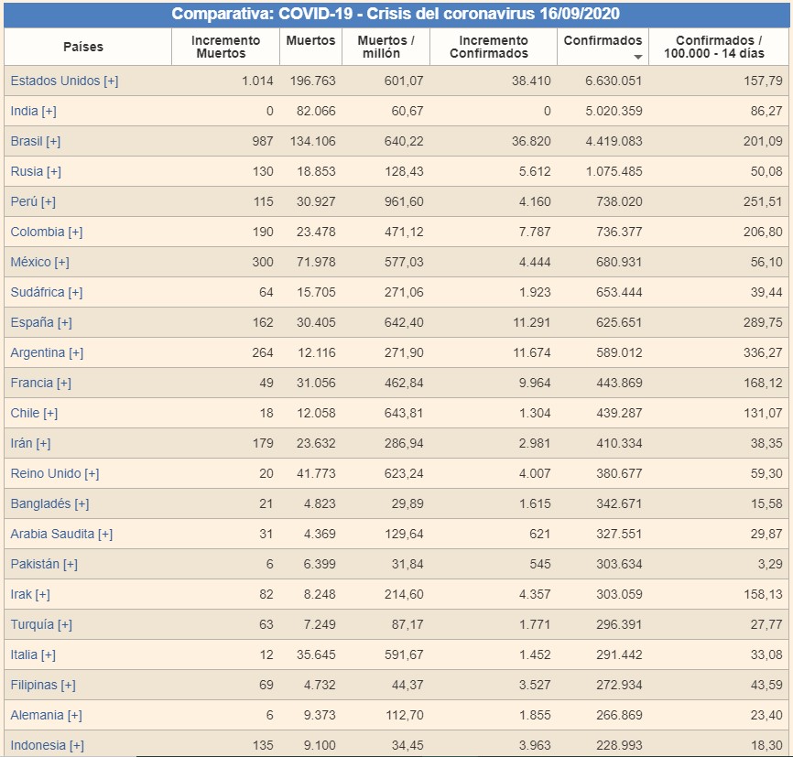Sort by Incremento Muertos header
The image size is (793, 757).
(225, 47)
